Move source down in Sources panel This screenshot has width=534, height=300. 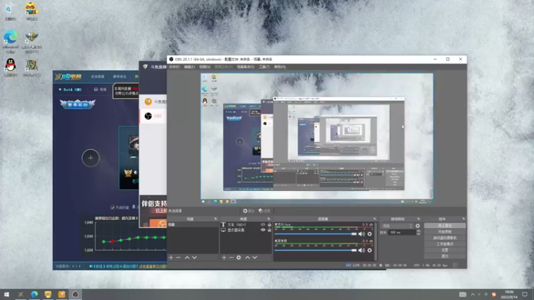tap(255, 257)
